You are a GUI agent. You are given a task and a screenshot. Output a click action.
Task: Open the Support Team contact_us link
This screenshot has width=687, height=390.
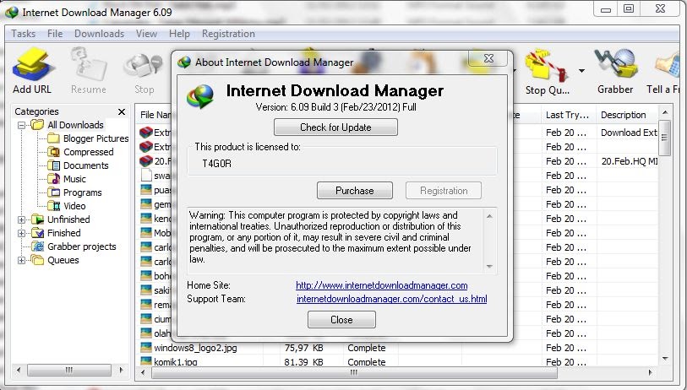pos(392,299)
